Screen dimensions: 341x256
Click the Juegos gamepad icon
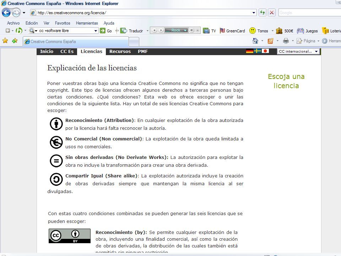pyautogui.click(x=301, y=31)
